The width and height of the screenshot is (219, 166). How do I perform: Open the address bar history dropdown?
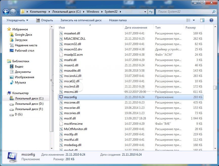coord(145,12)
